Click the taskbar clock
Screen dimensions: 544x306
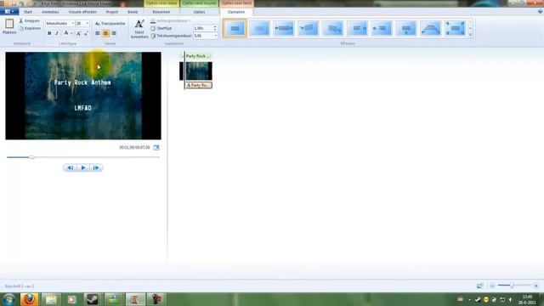[527, 299]
